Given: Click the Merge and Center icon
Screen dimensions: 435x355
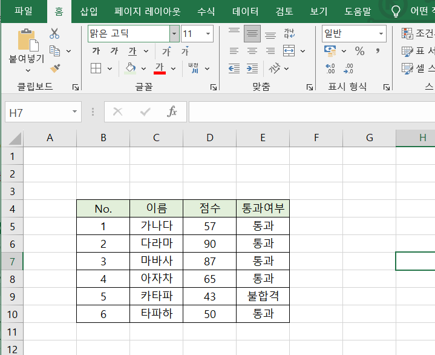Looking at the screenshot, I should [x=289, y=51].
